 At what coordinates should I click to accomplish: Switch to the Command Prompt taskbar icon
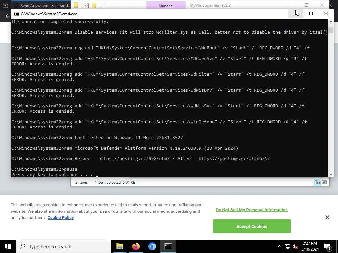click(168, 246)
